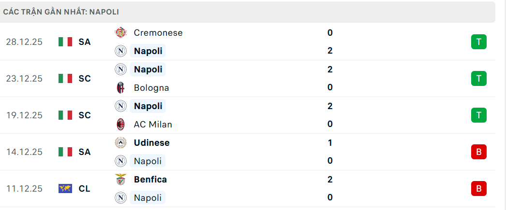Image resolution: width=506 pixels, height=210 pixels.
Task: Select the bold Udinese team name
Action: click(152, 142)
